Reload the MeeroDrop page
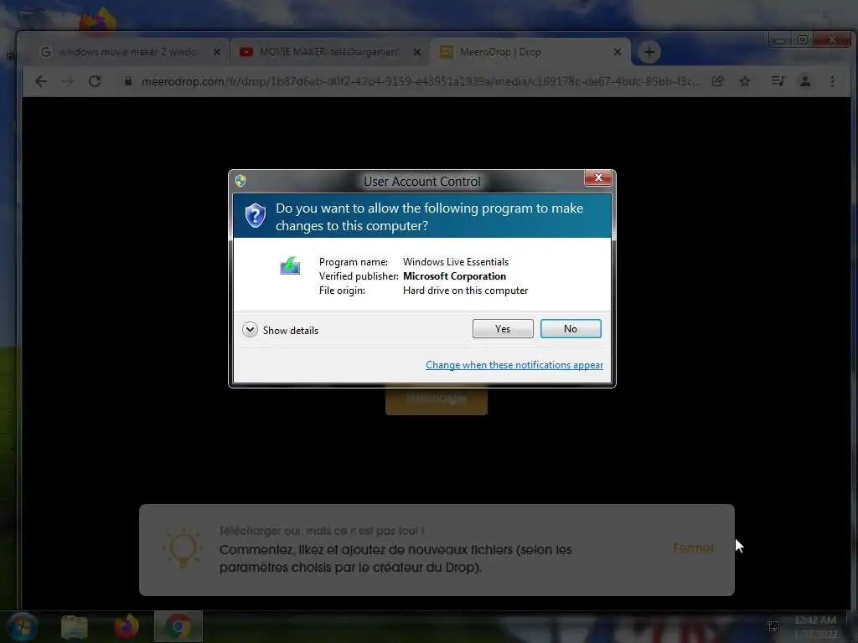The image size is (858, 643). coord(95,81)
